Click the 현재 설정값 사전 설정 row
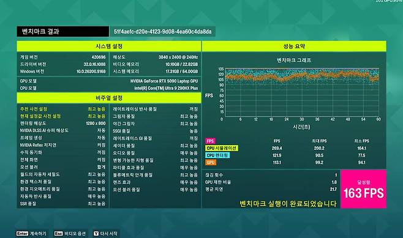The height and width of the screenshot is (238, 403). (62, 116)
